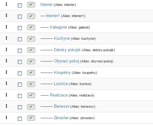Click the published checkmark for Kategorie
This screenshot has height=126, width=153.
(31, 27)
